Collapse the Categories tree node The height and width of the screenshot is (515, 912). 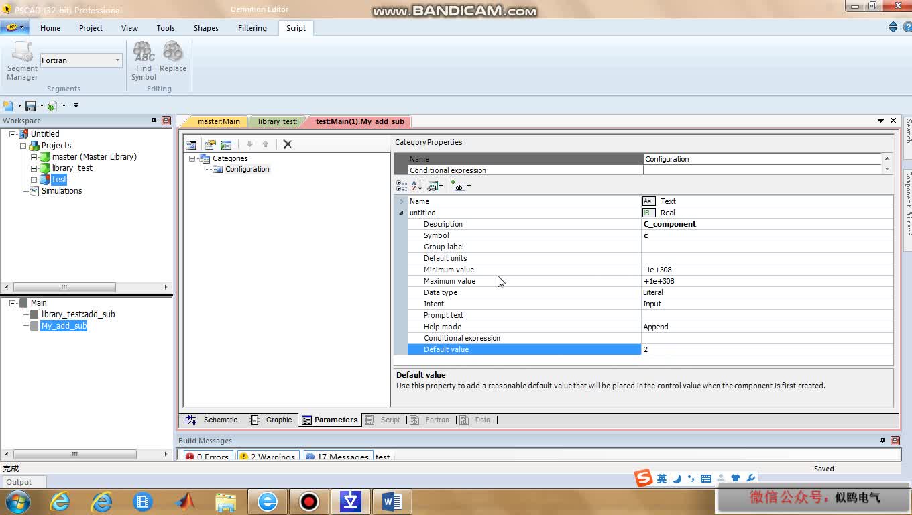click(x=193, y=158)
